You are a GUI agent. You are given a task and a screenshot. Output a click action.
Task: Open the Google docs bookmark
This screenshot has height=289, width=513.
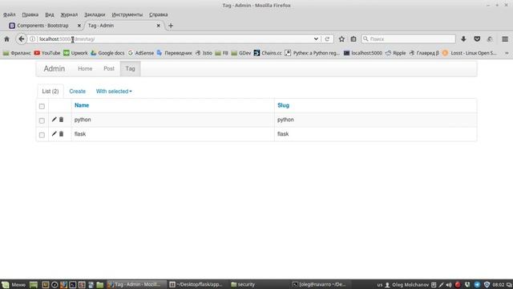pos(107,53)
